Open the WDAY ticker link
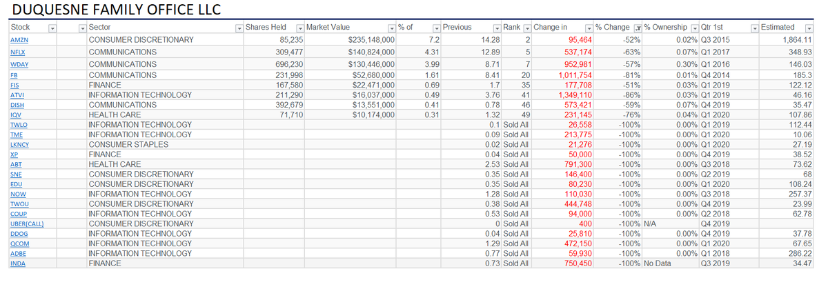828x300 pixels. pyautogui.click(x=19, y=64)
